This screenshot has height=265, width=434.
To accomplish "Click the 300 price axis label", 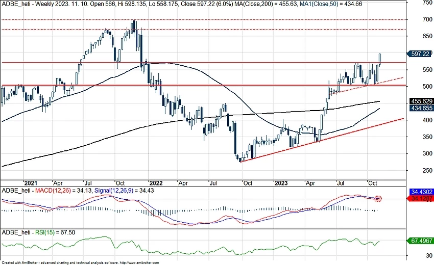I will [x=427, y=153].
